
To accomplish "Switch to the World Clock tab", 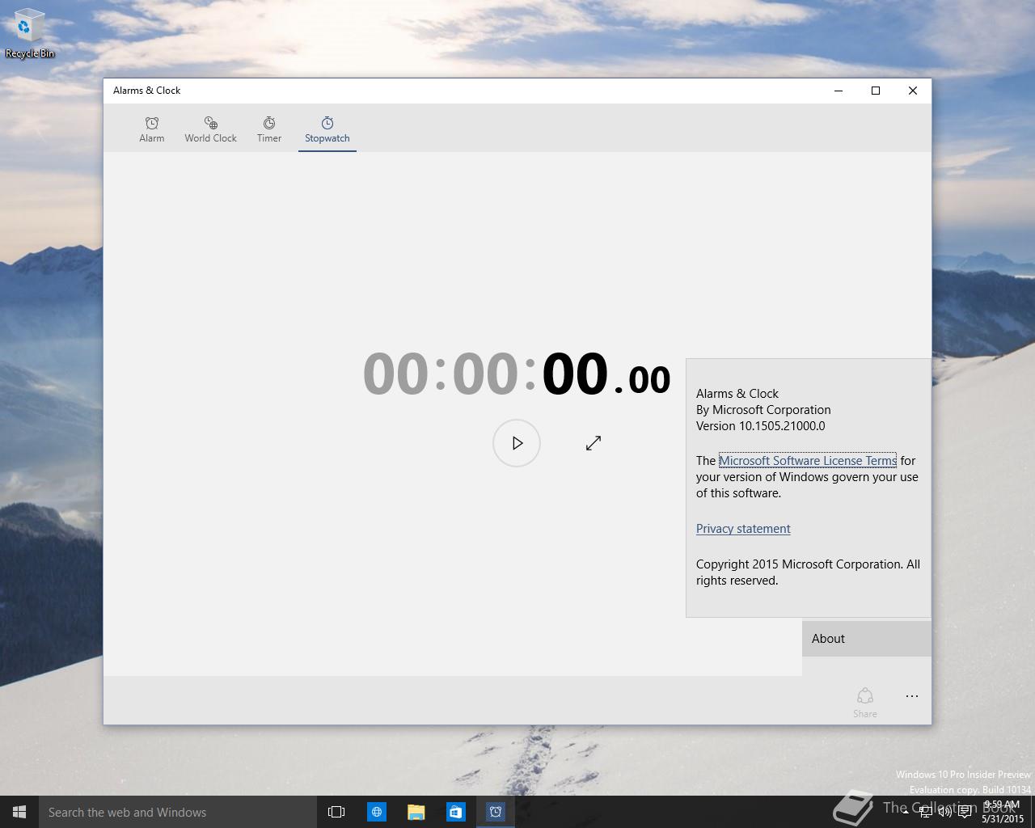I will point(210,129).
